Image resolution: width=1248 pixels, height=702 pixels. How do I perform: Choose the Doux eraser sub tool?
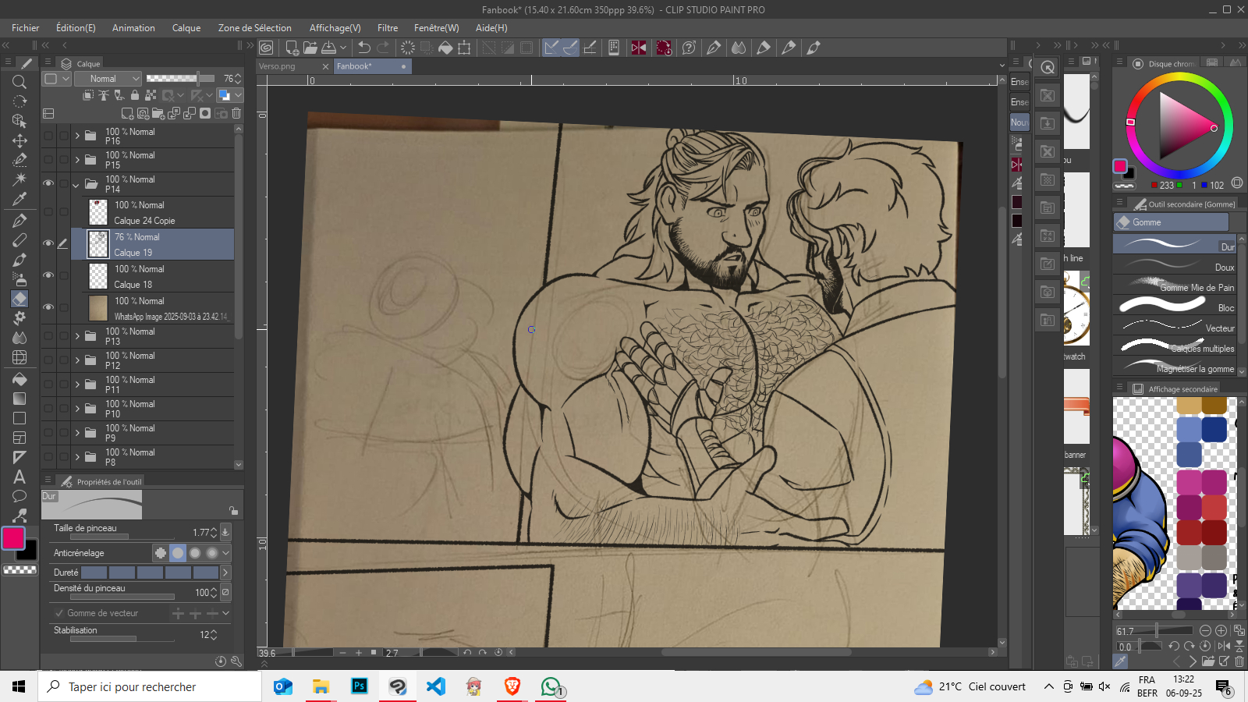coord(1174,266)
